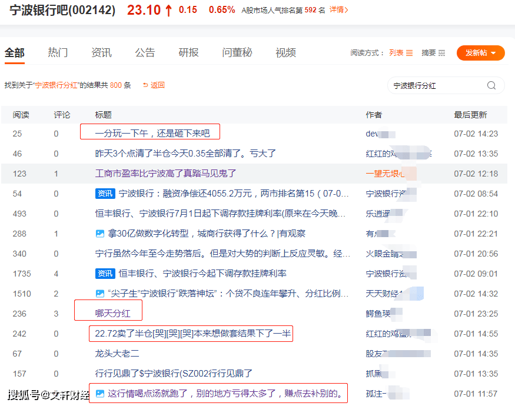The image size is (515, 406).
Task: Open the 资讯 tab
Action: 101,52
